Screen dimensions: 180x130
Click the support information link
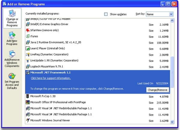pos(51,78)
